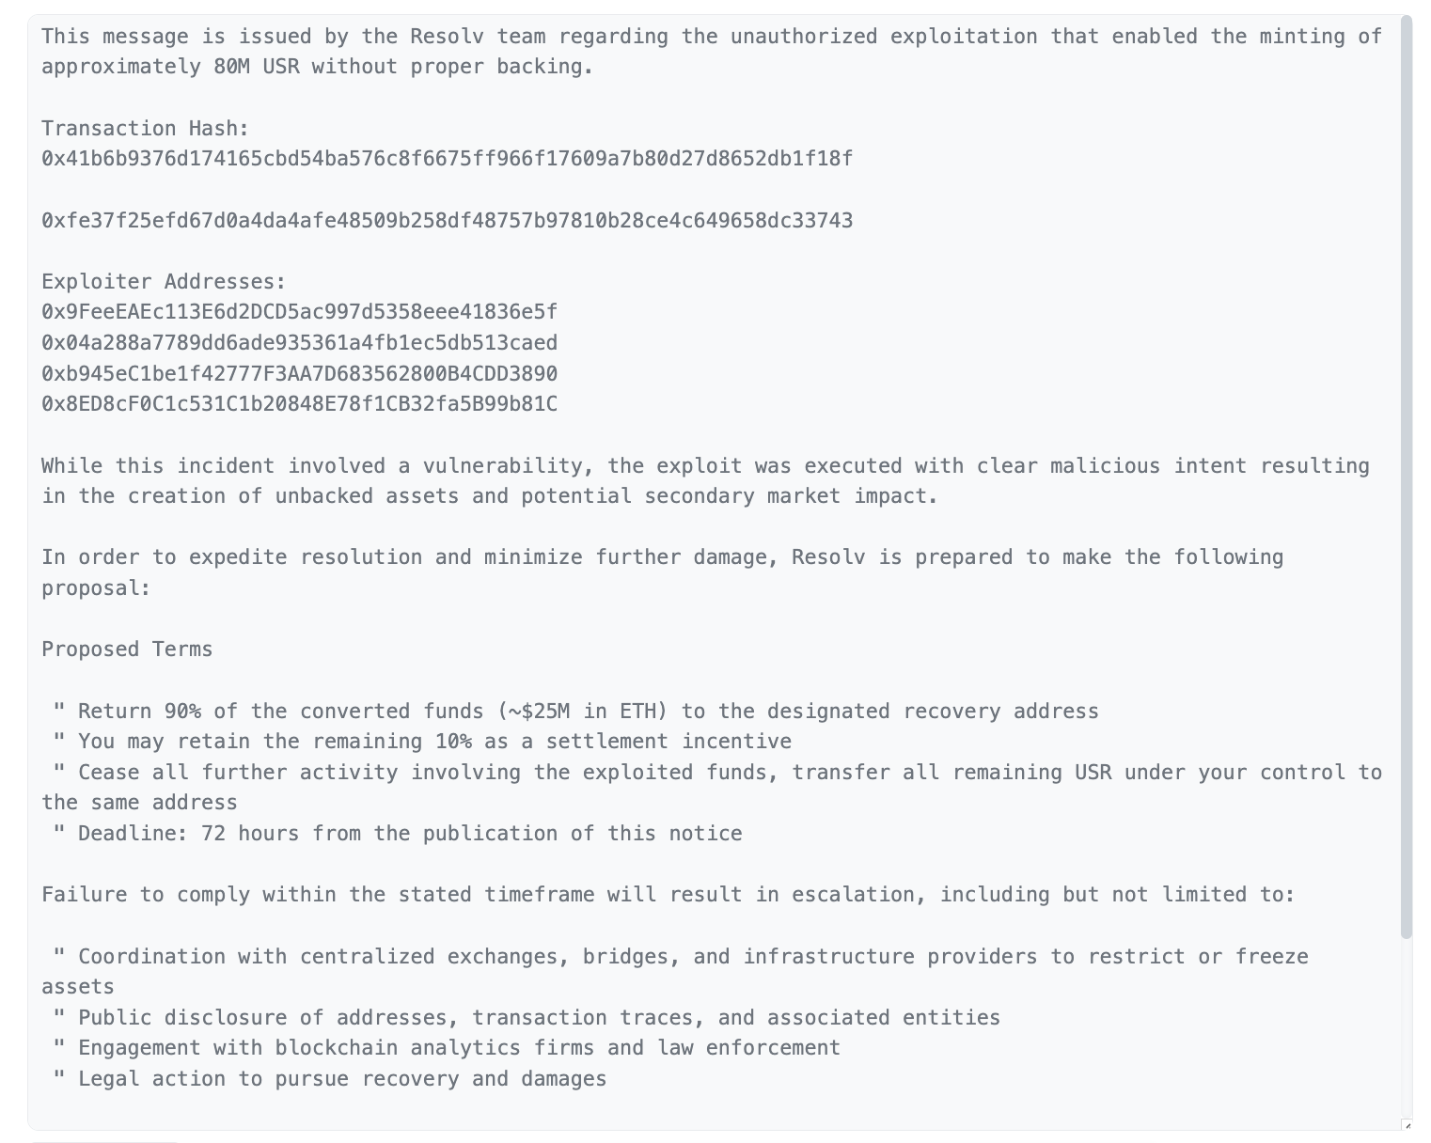Click the vertical scrollbar thumb
The image size is (1431, 1143).
[1406, 470]
